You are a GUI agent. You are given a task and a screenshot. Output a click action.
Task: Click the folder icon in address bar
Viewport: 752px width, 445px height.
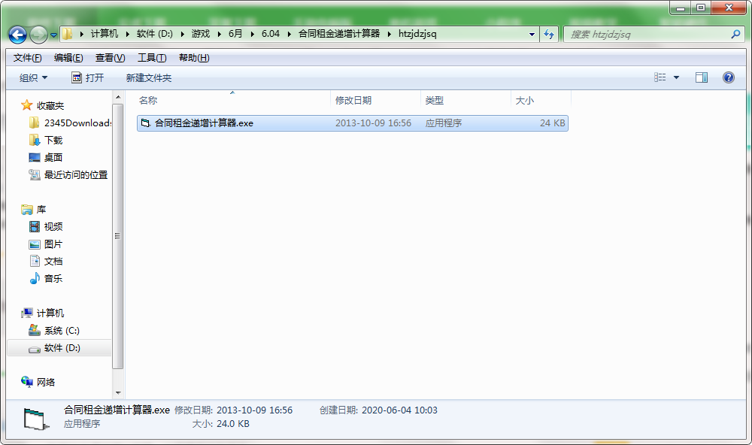(68, 34)
